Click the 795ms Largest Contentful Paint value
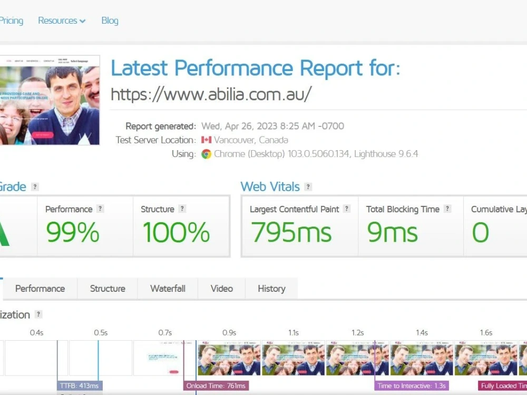This screenshot has height=395, width=527. (x=291, y=232)
